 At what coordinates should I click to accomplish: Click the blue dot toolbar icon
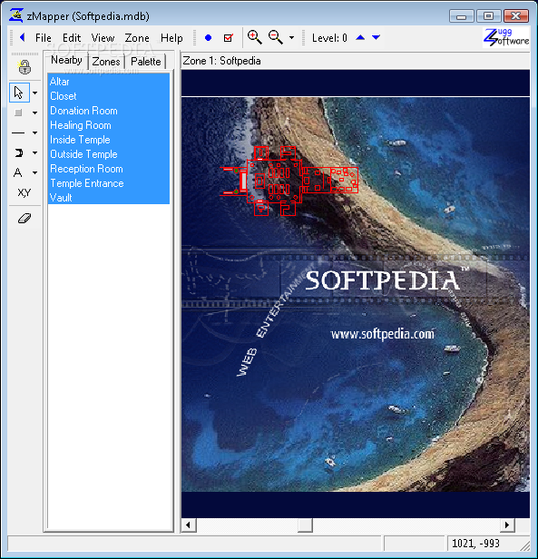[208, 38]
